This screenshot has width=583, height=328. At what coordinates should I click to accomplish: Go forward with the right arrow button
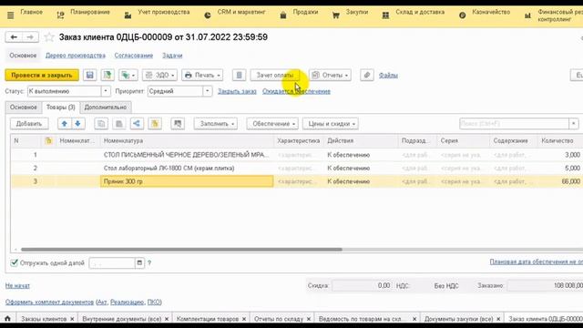[30, 37]
